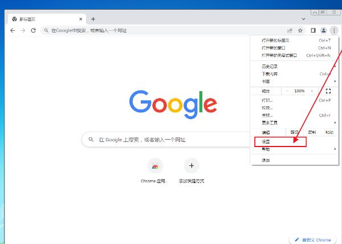
Task: Click the 自定义 Chrome button
Action: 312,240
